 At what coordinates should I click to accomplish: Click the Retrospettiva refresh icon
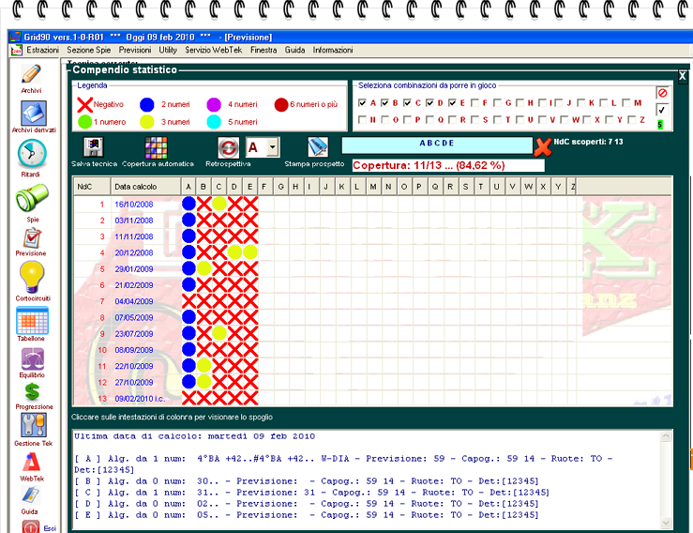(229, 147)
